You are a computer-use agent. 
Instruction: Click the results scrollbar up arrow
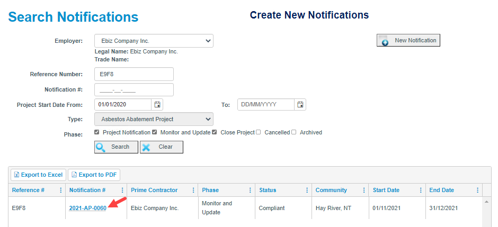[x=486, y=202]
